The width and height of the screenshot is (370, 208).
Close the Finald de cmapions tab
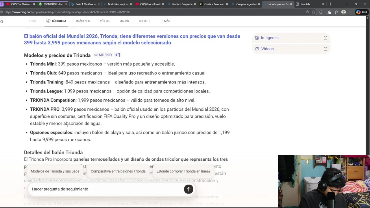[131, 4]
